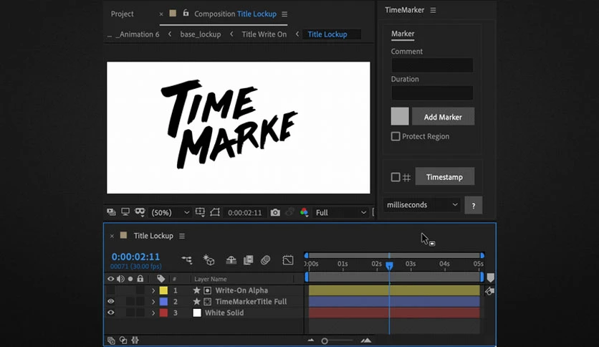Click the comp marker bin icon
The image size is (599, 347).
[491, 278]
